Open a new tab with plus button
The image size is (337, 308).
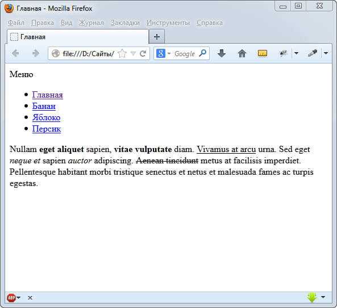coord(157,37)
